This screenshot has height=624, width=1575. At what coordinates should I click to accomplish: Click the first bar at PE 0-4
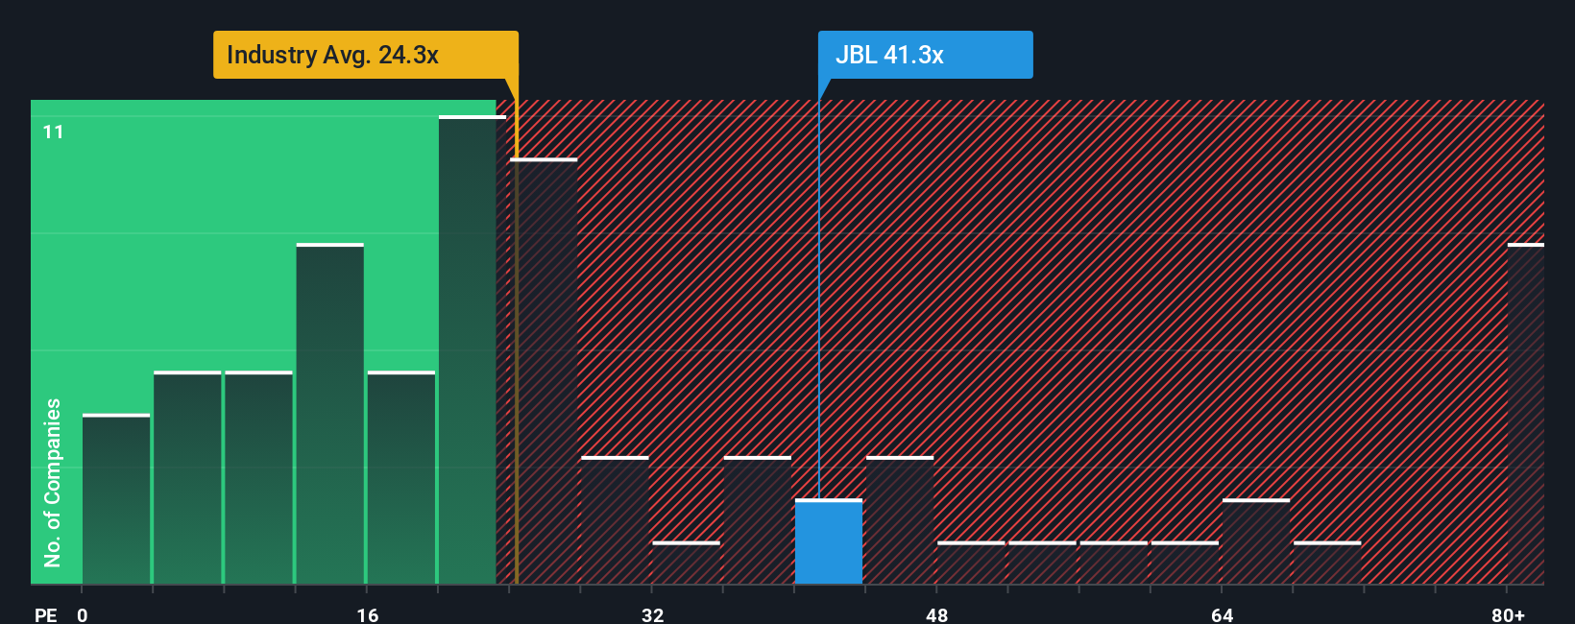[116, 499]
